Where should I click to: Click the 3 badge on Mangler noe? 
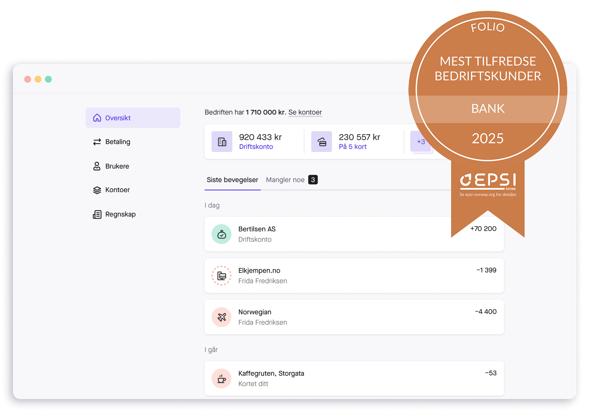pos(313,180)
